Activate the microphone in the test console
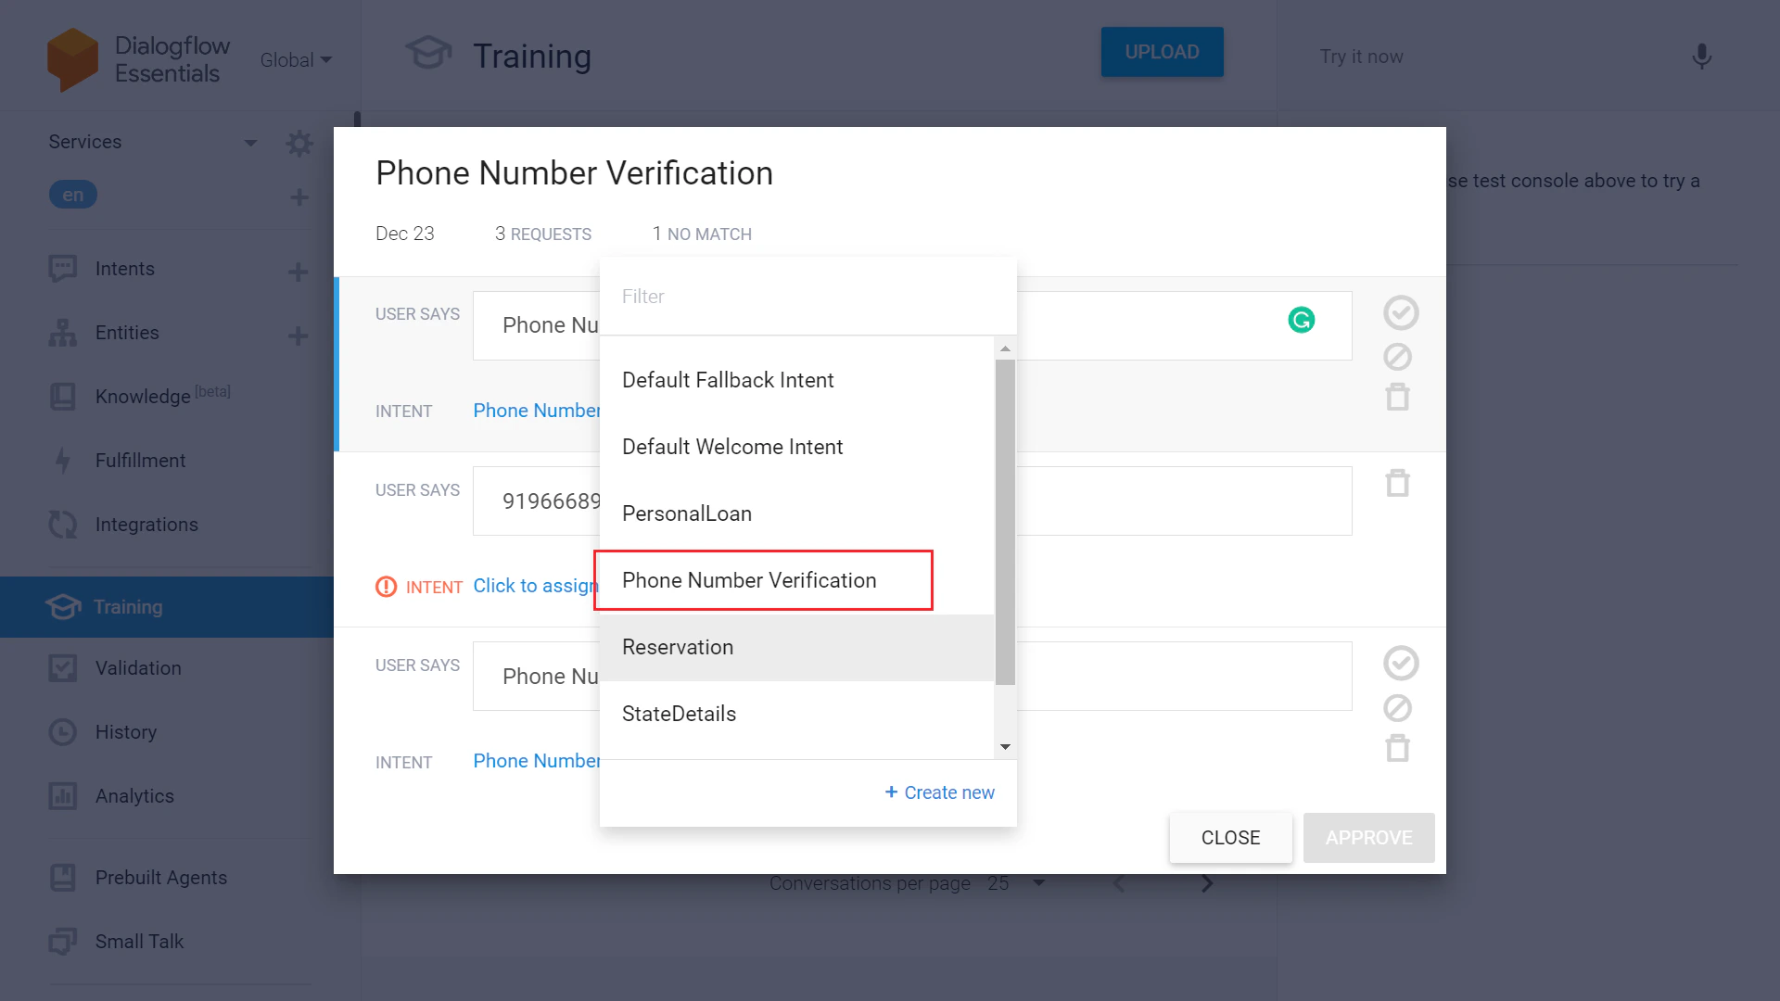This screenshot has width=1780, height=1001. click(1701, 57)
